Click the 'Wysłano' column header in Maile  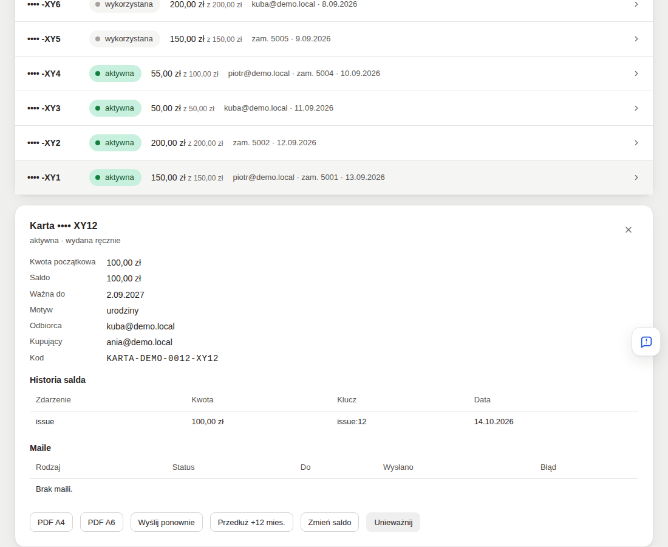[x=398, y=467]
